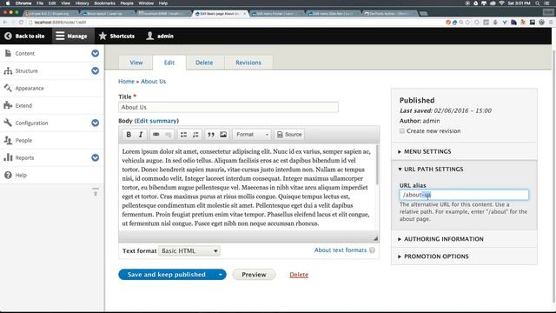Click Back to site in toolbar
Screen dimensions: 556x313
point(25,36)
